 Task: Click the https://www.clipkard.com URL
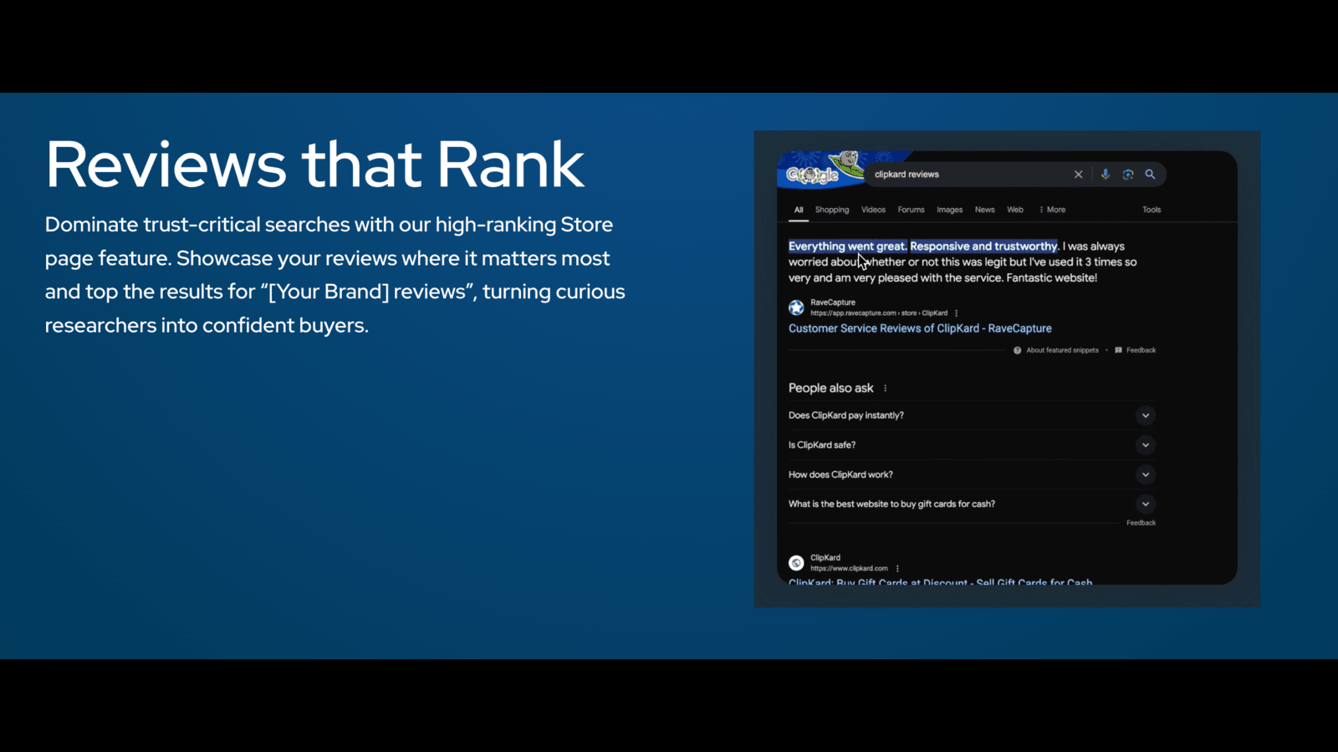pyautogui.click(x=849, y=568)
